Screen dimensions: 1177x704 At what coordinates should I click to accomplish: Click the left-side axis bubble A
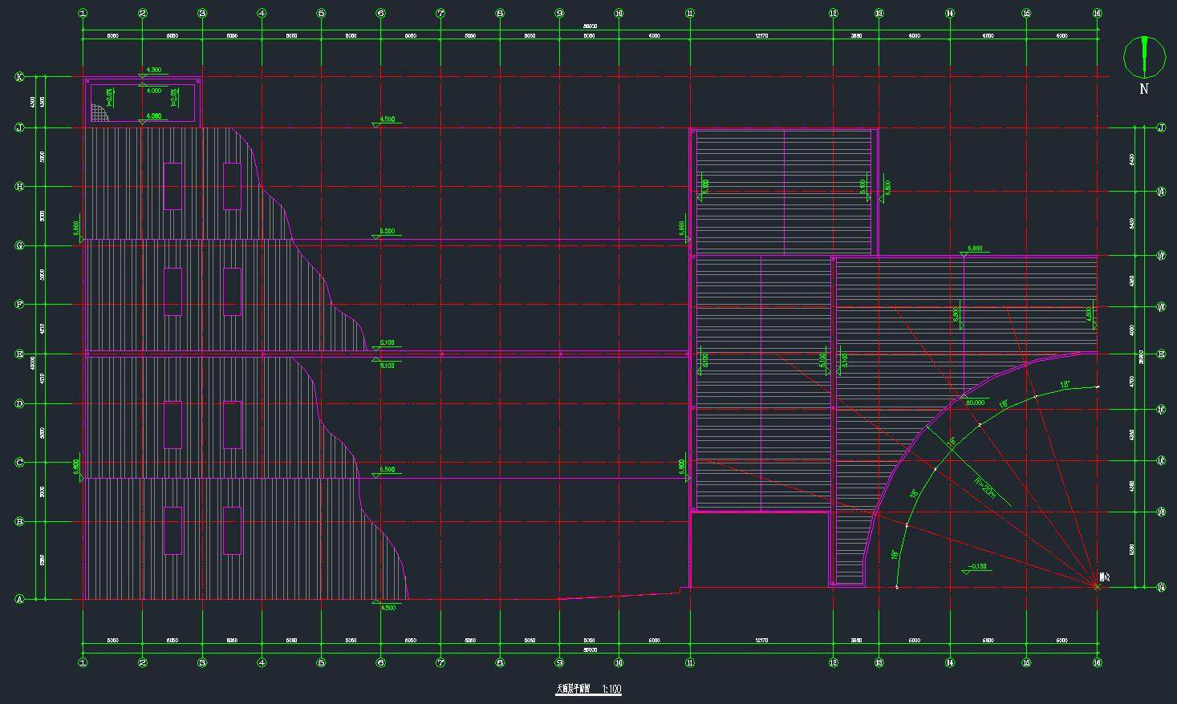click(x=20, y=599)
